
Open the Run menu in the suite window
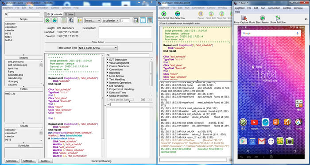click(31, 8)
